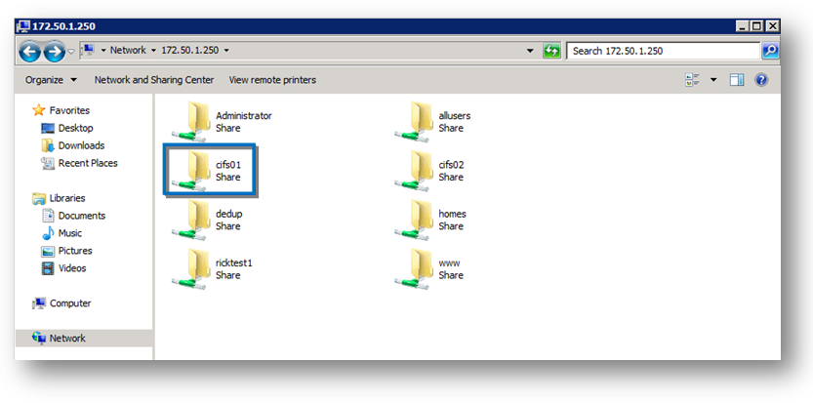Select the Pictures library
This screenshot has height=403, width=813.
point(75,251)
